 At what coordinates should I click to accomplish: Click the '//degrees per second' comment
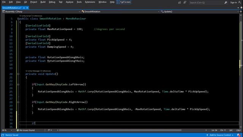point(109,29)
